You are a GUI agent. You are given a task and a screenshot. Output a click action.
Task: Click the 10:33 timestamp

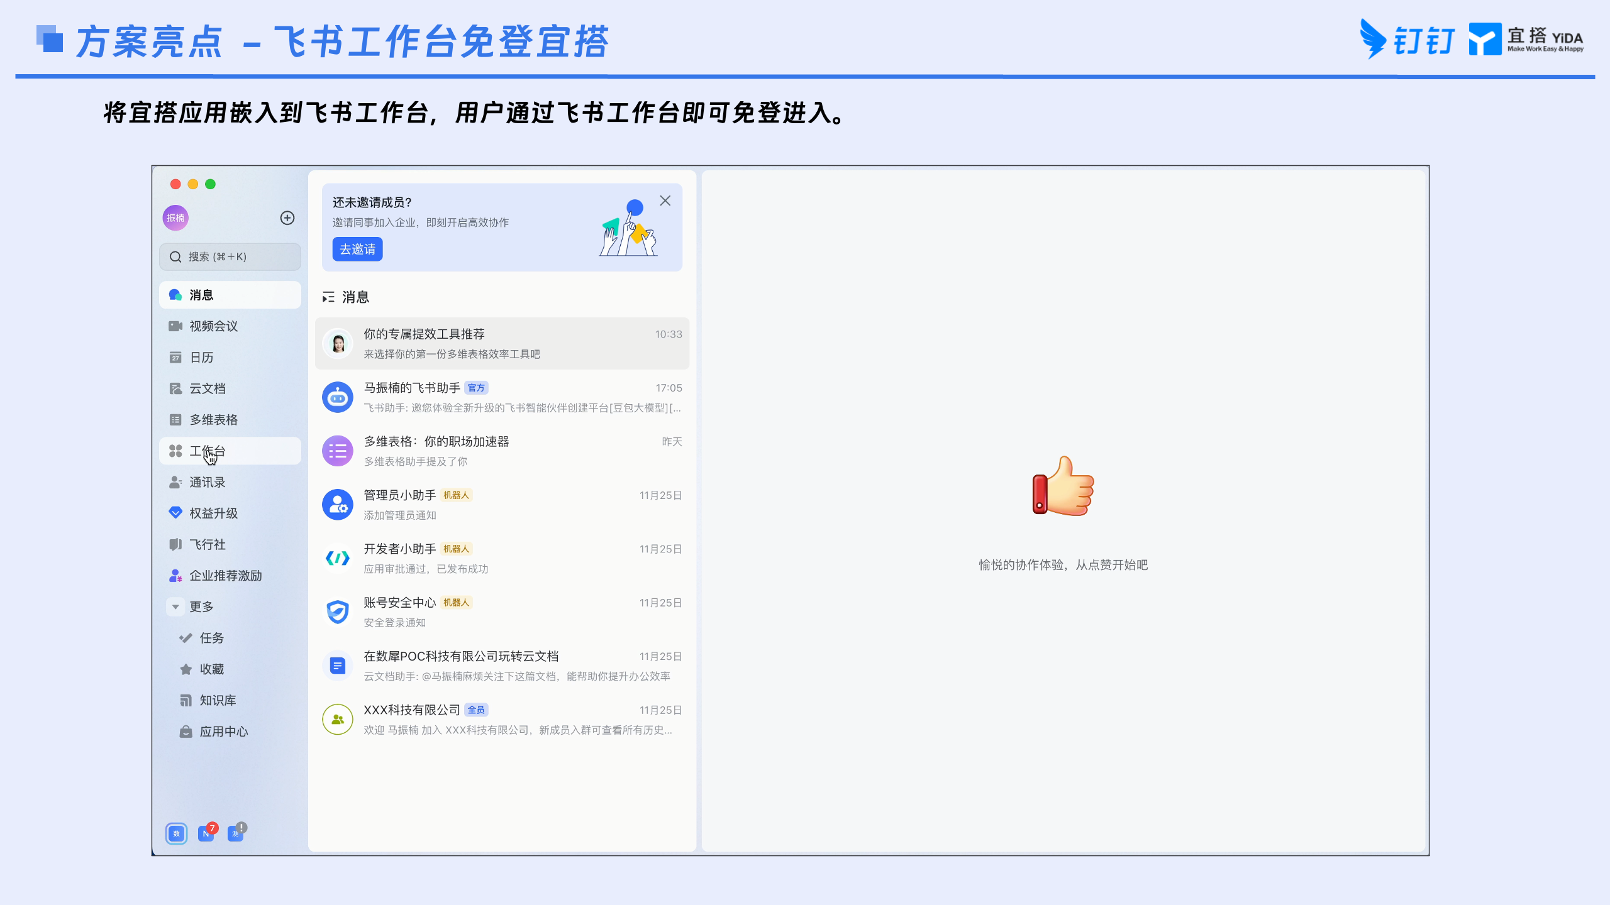(669, 334)
